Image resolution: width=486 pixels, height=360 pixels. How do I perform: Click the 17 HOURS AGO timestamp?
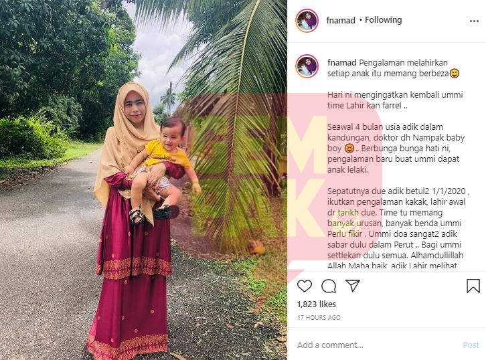coord(319,318)
